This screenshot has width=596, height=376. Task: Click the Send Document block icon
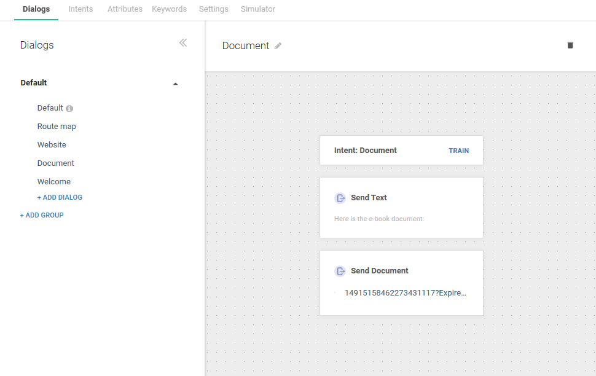coord(340,271)
